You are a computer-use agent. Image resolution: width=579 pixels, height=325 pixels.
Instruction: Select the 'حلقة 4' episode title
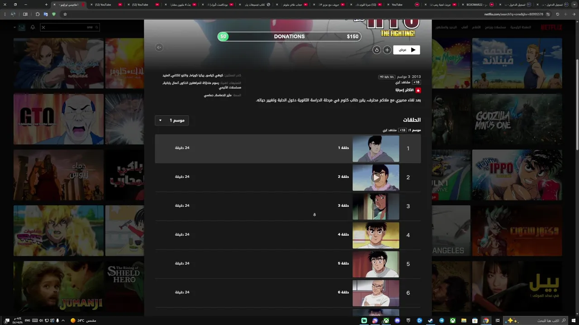tap(343, 234)
